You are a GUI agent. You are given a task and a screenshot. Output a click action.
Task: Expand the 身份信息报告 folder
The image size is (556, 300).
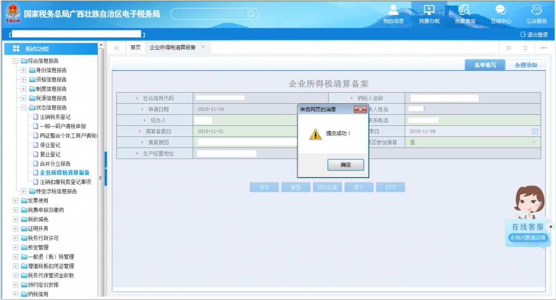(x=23, y=70)
